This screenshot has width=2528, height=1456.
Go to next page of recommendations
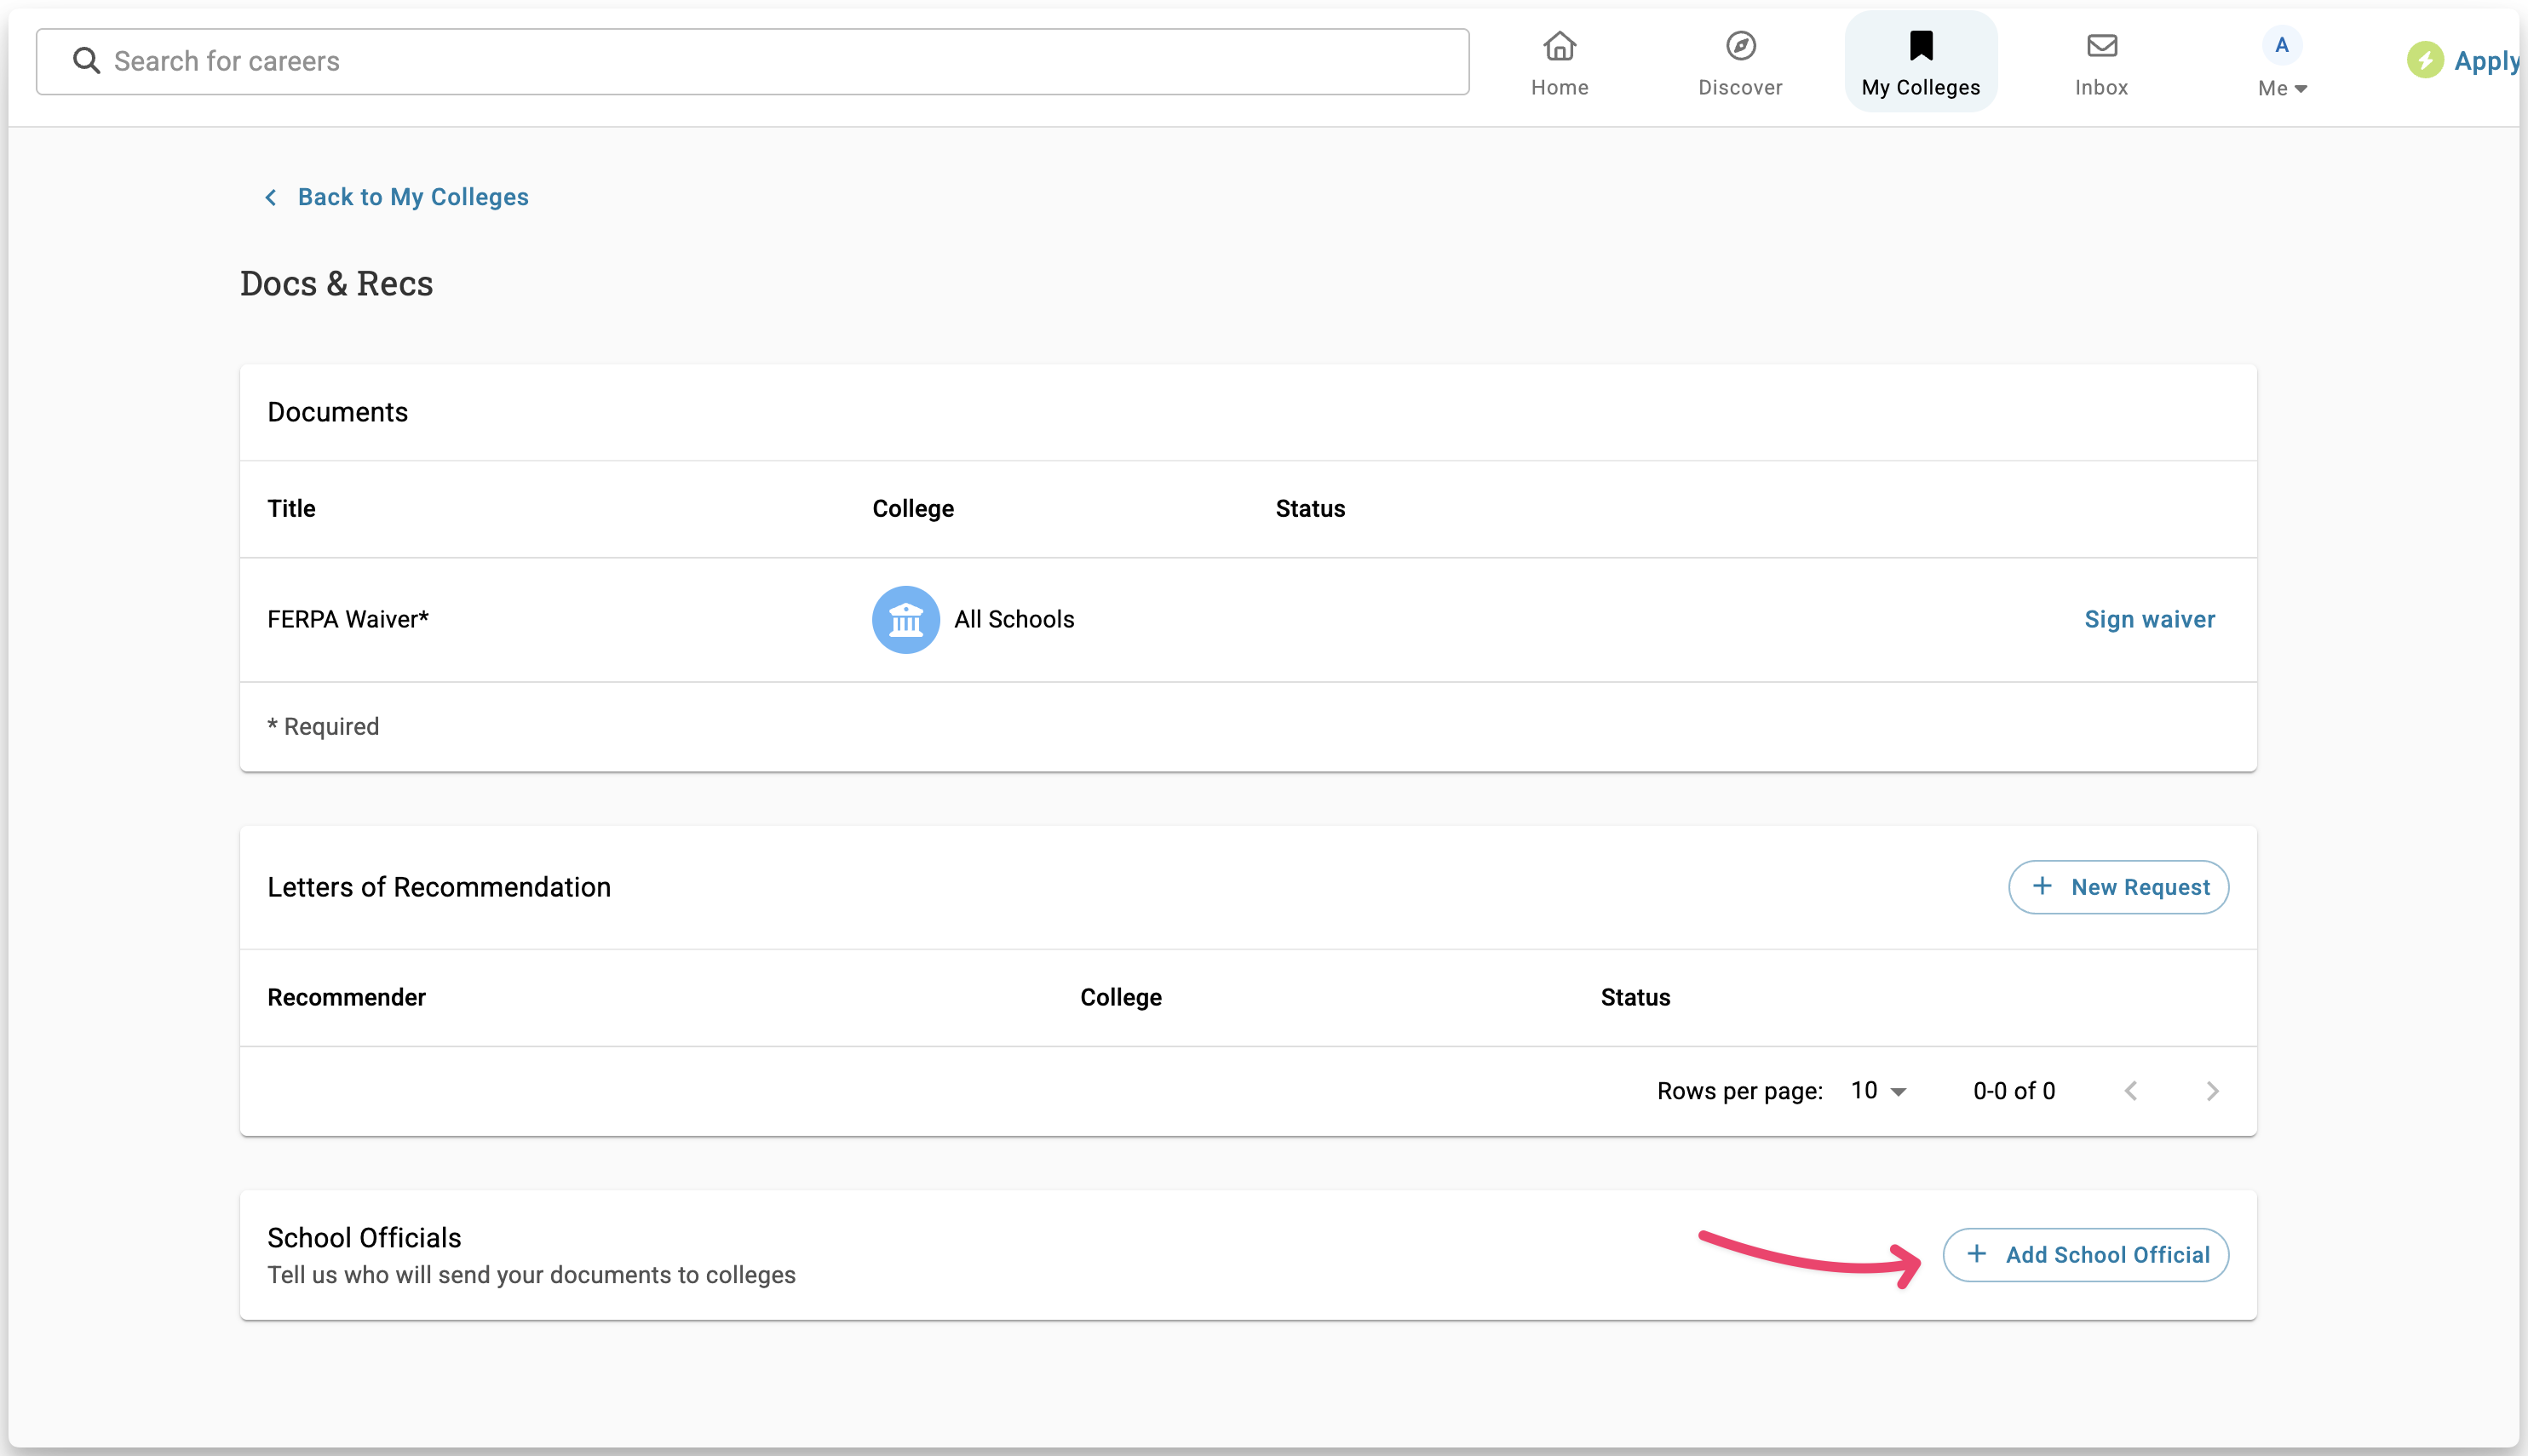tap(2212, 1091)
